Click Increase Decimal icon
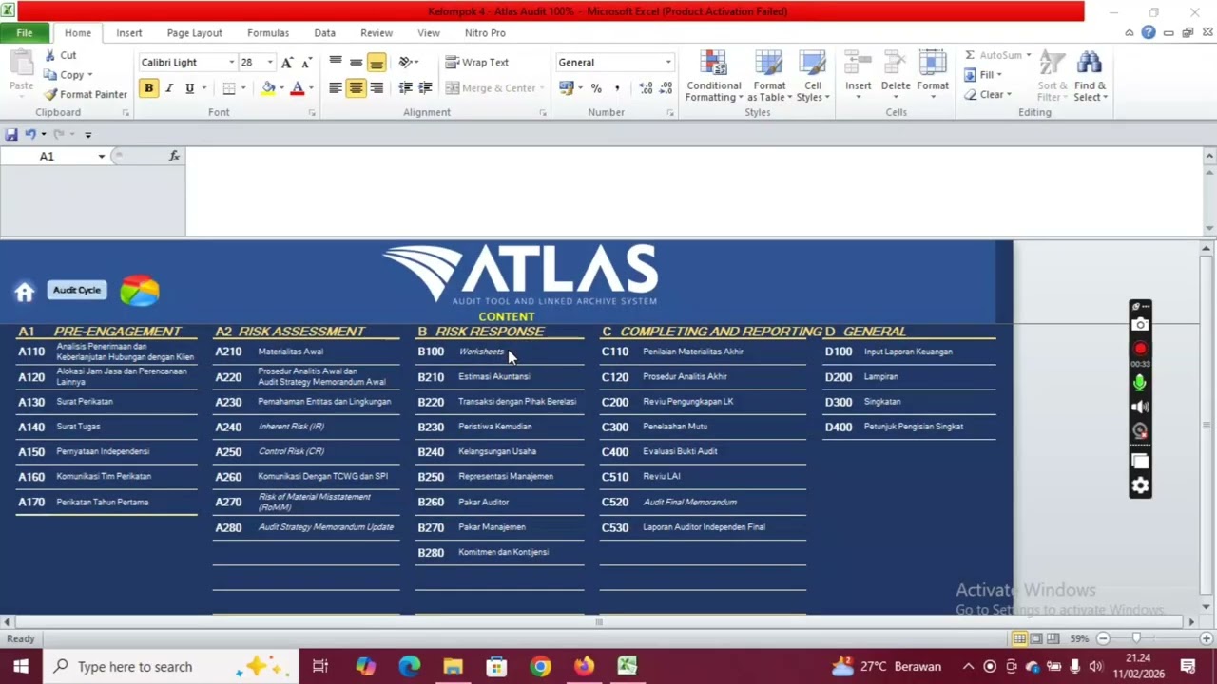 [646, 87]
